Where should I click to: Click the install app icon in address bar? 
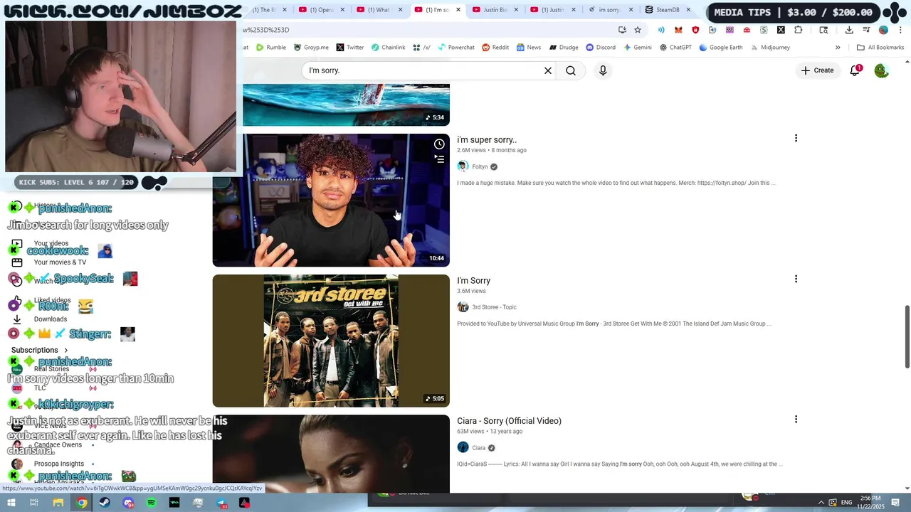click(x=622, y=30)
